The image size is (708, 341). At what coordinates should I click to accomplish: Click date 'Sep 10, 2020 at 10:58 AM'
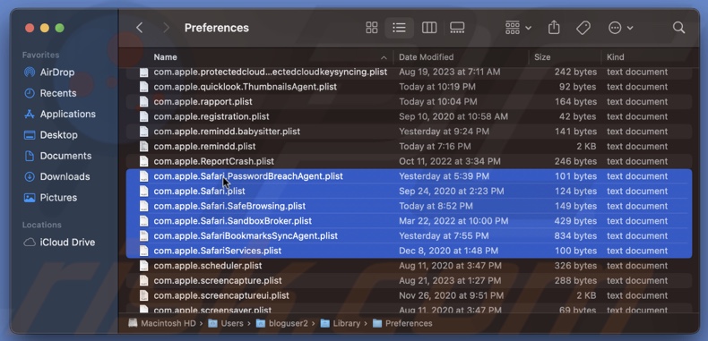453,116
